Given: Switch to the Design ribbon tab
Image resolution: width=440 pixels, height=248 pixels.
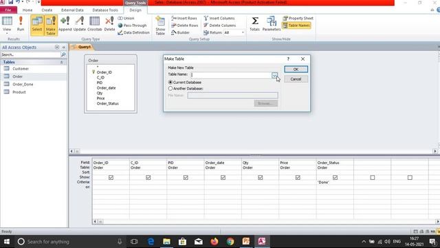Looking at the screenshot, I should (135, 10).
